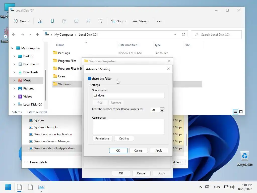
Task: Click Local Disk (C:) breadcrumb segment
Action: coord(88,35)
